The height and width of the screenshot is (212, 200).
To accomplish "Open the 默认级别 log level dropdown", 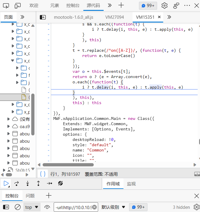I will (113, 207).
